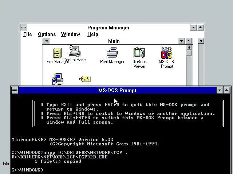Click the Main group scrollbar thumb

tap(189, 53)
